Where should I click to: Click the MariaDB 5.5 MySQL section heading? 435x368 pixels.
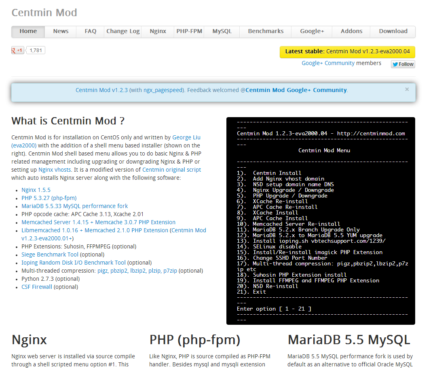pos(349,340)
